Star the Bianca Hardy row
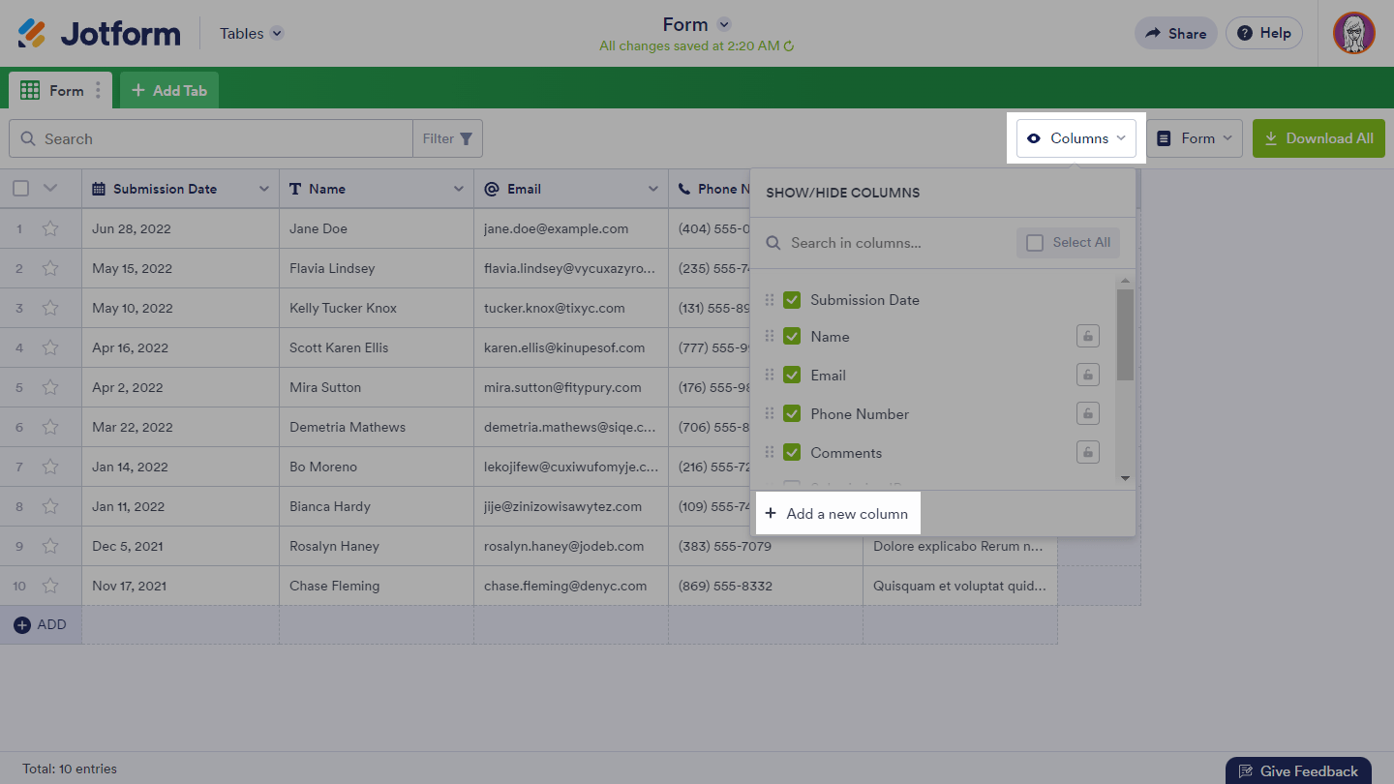Image resolution: width=1394 pixels, height=784 pixels. [x=50, y=506]
